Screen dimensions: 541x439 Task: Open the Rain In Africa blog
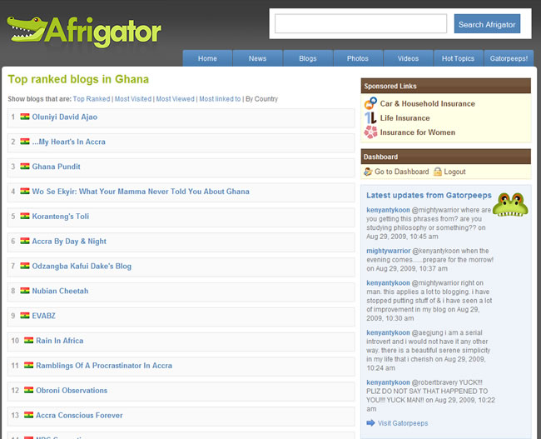(x=59, y=341)
